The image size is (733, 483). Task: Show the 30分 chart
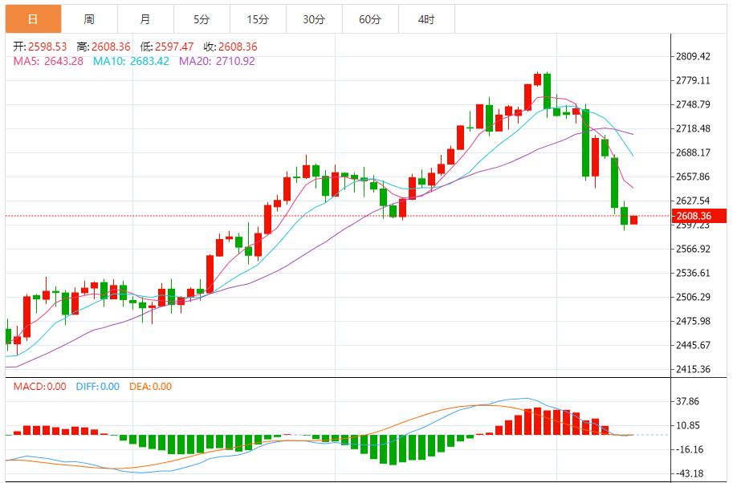coord(314,19)
